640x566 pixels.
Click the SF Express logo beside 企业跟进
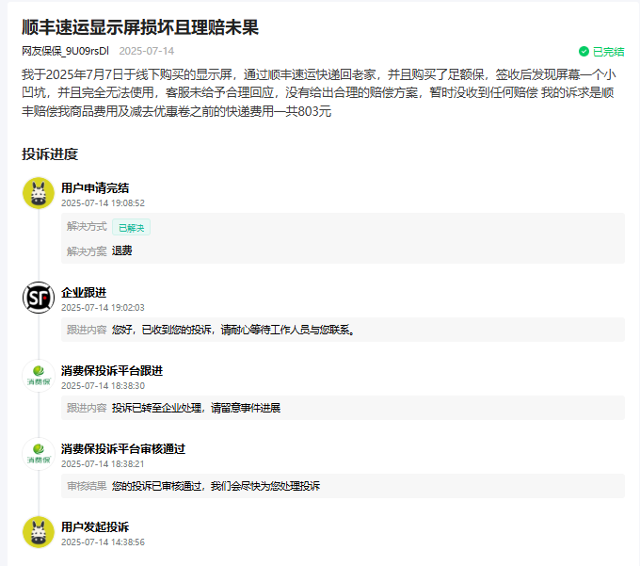coord(39,298)
